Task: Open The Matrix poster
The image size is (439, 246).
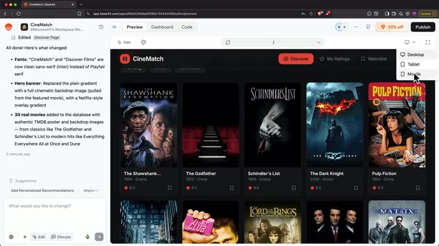Action: [x=396, y=222]
